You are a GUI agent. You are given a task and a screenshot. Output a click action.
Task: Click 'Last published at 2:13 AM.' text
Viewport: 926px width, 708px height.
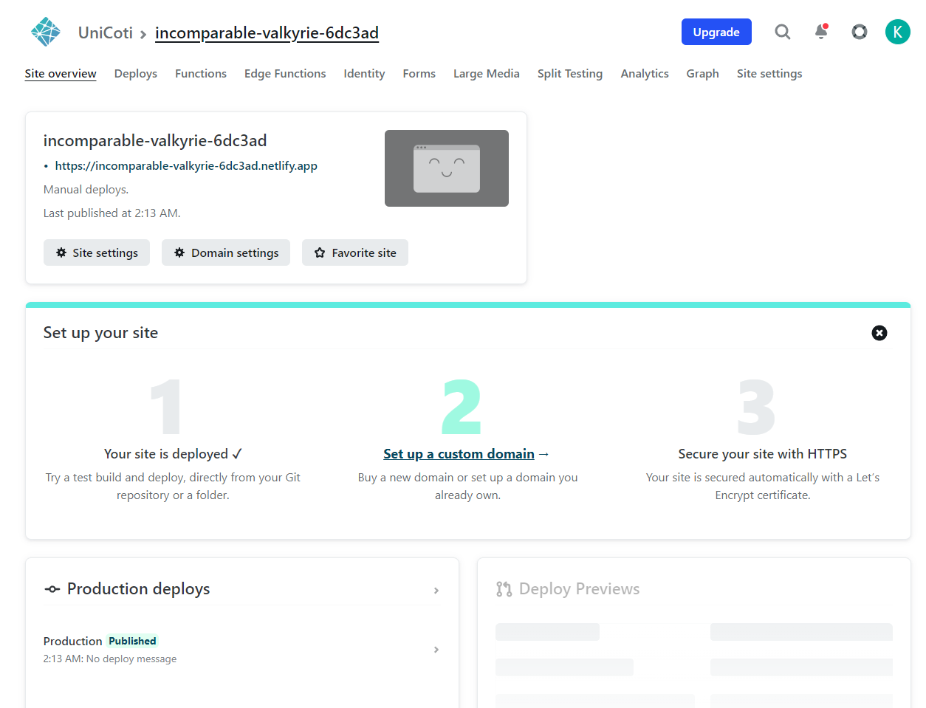[x=112, y=213]
